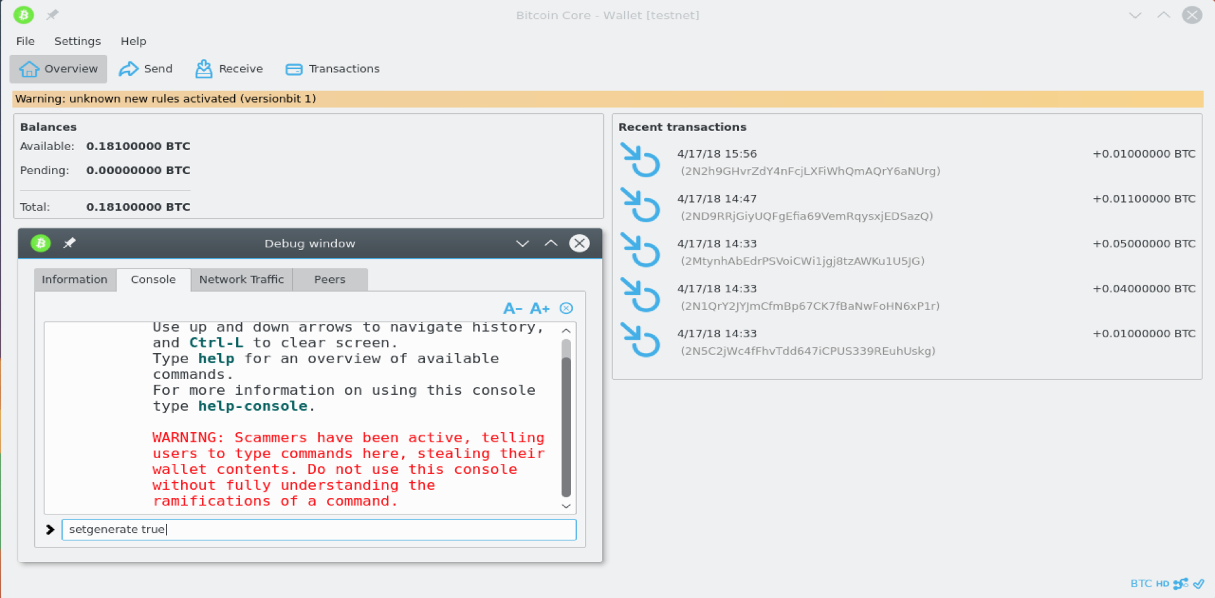Click the Bitcoin Core logo in main title bar
The height and width of the screenshot is (598, 1215).
pyautogui.click(x=24, y=15)
